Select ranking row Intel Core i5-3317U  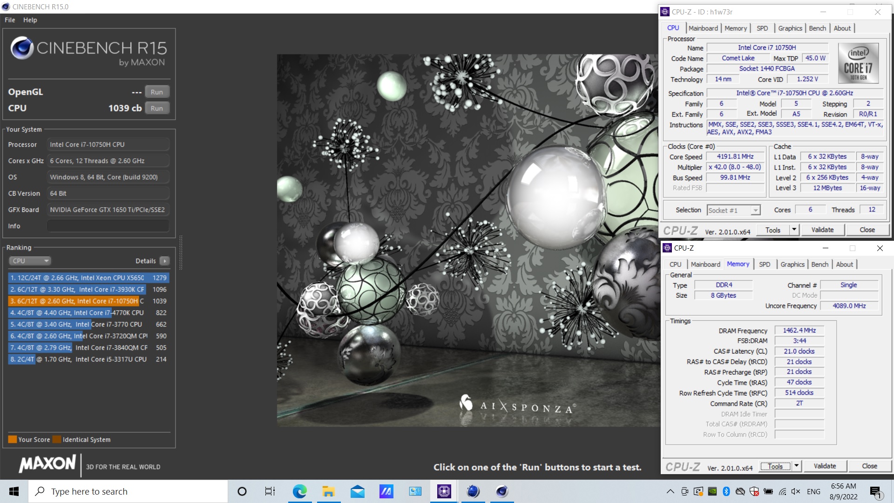[88, 359]
